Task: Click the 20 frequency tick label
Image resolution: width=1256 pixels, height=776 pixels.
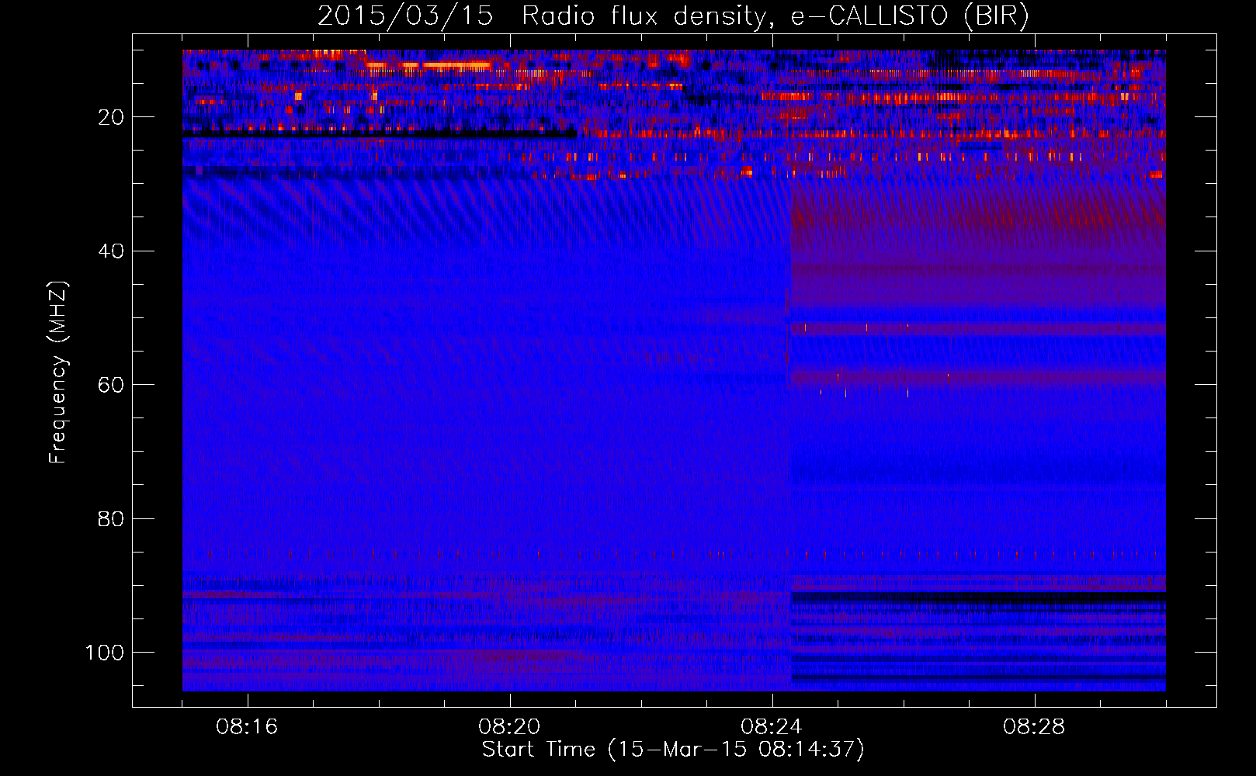Action: point(111,117)
